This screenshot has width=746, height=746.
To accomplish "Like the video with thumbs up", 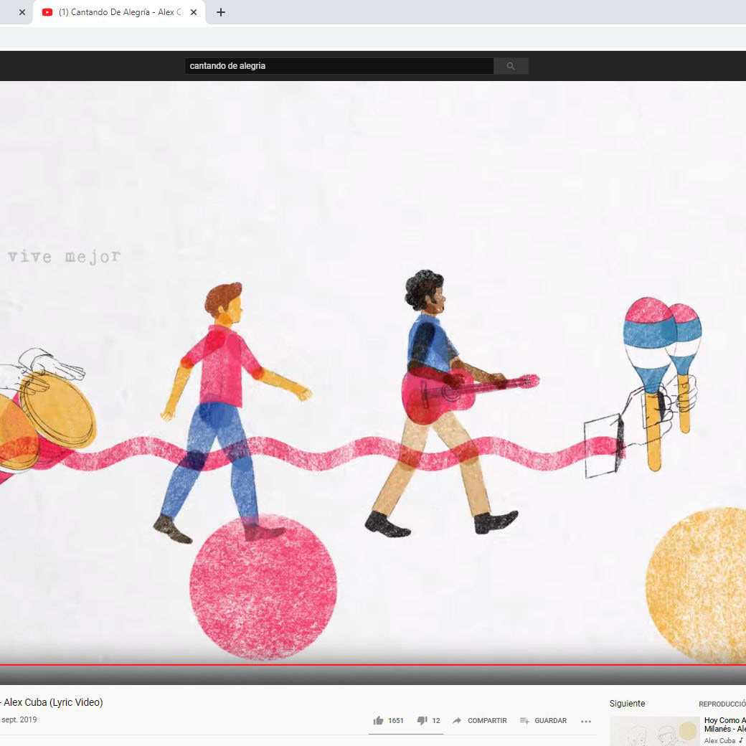I will 378,720.
